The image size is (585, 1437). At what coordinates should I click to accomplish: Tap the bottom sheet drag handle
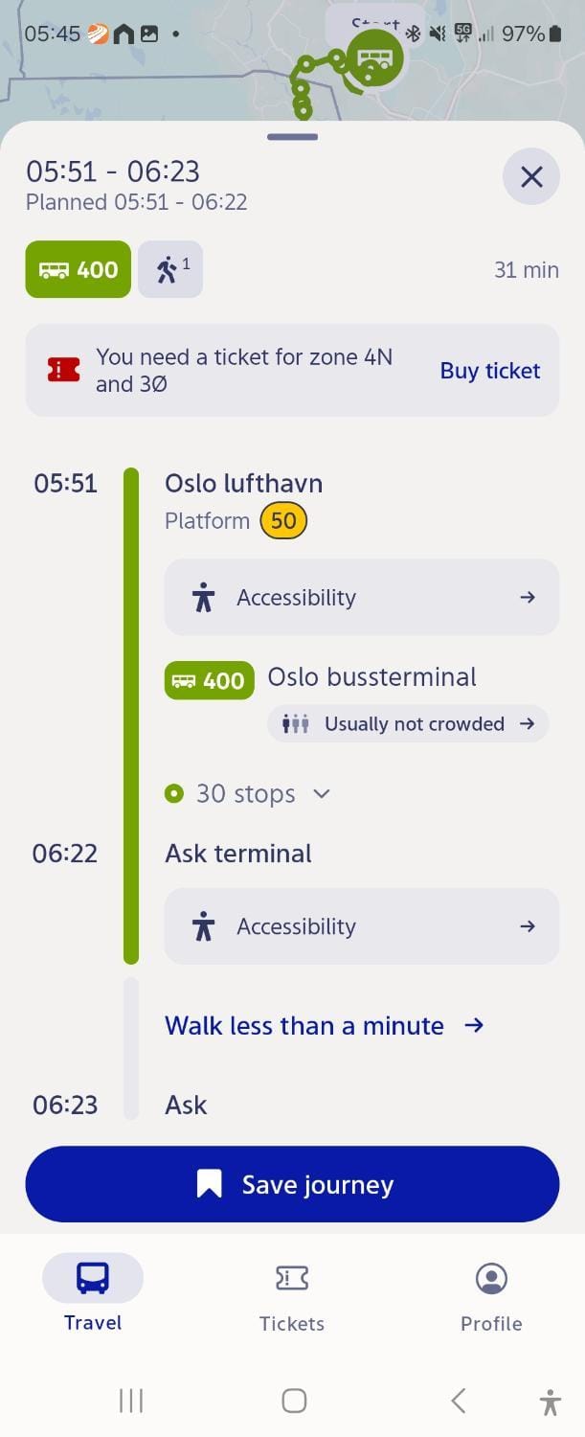[293, 137]
